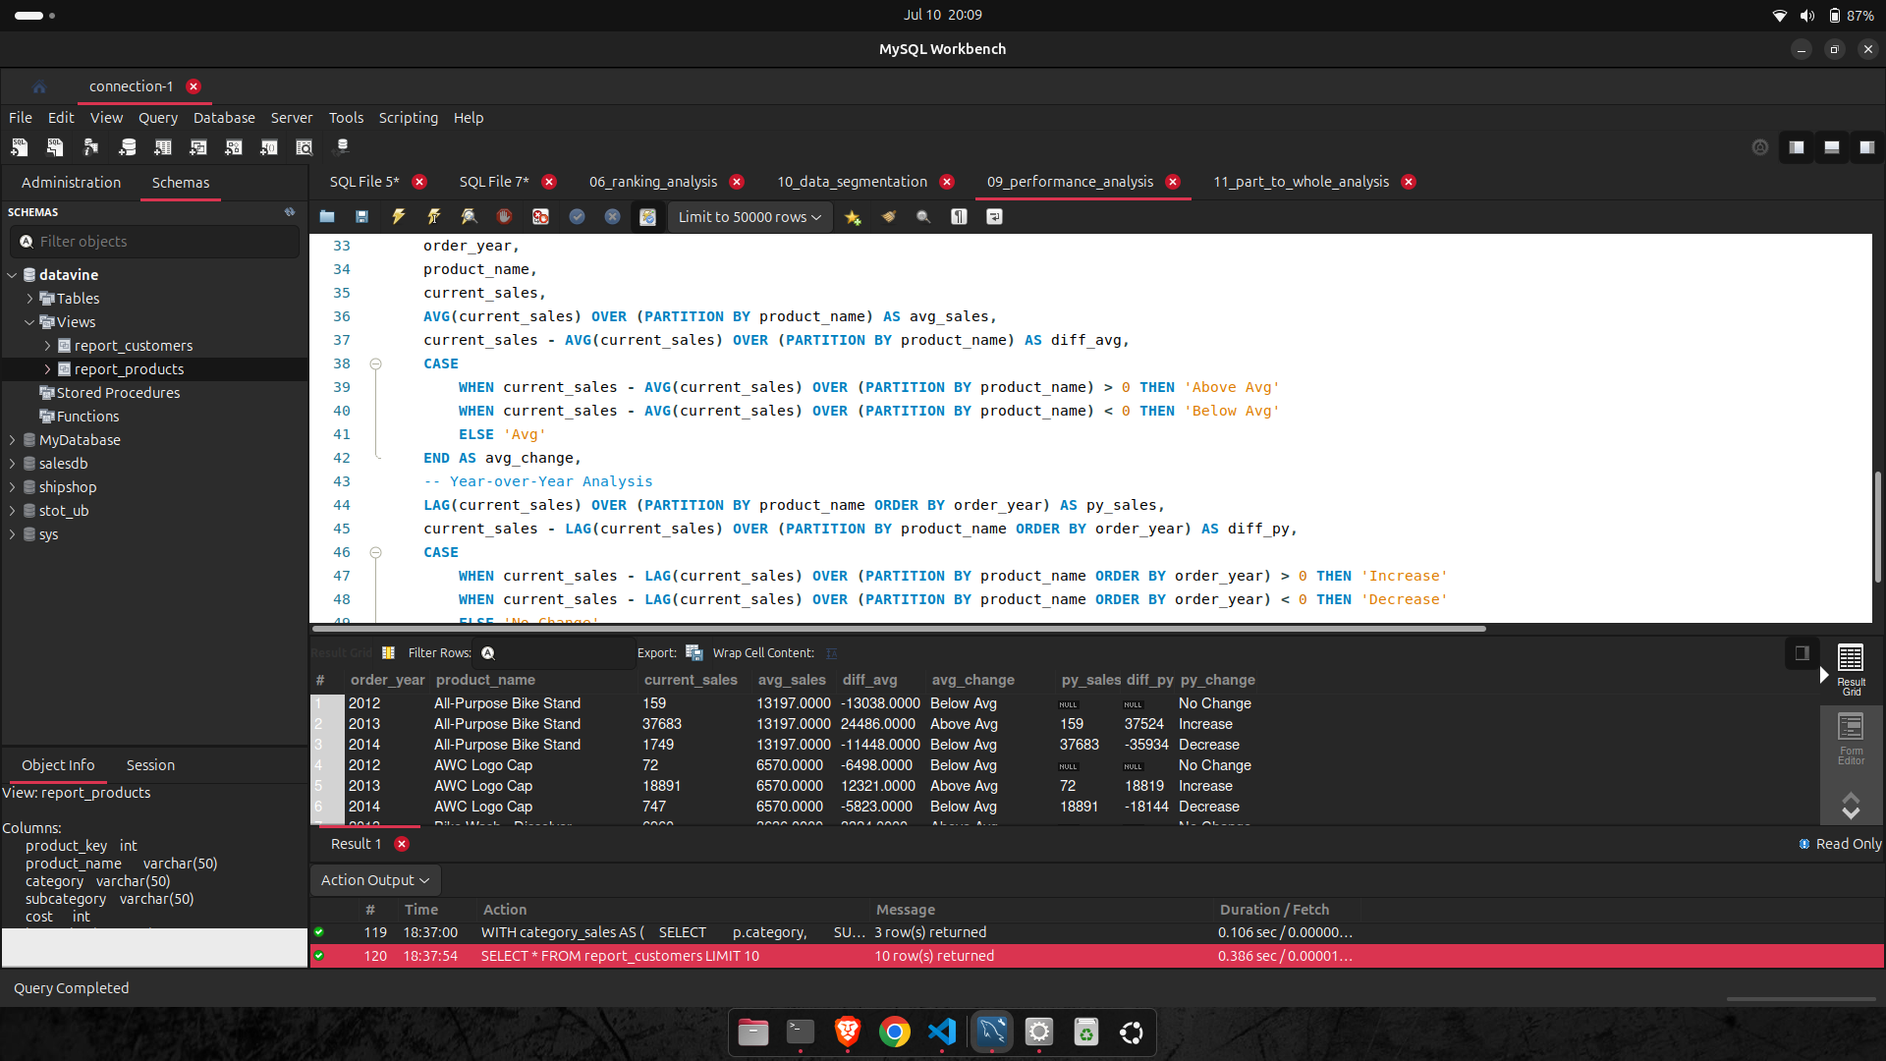Open a script file in editor

(x=327, y=217)
